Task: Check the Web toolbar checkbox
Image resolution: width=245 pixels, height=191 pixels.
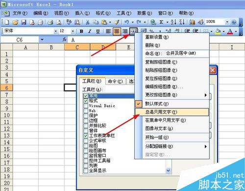Action: tap(86, 111)
